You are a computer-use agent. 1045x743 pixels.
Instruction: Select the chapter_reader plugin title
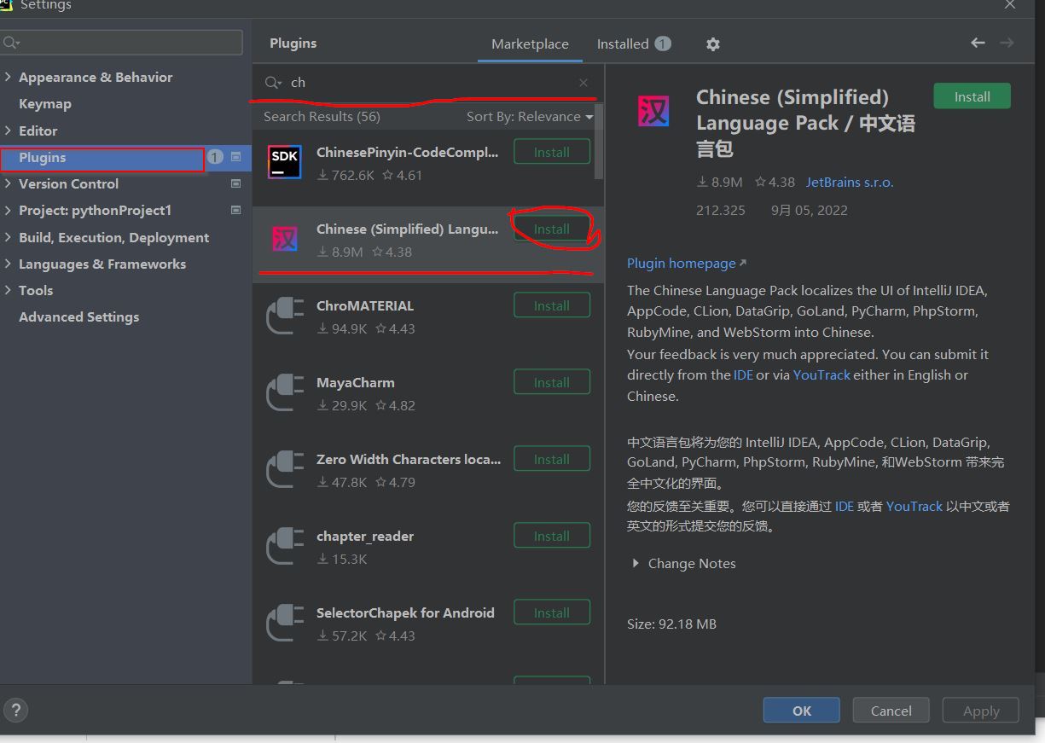coord(365,537)
